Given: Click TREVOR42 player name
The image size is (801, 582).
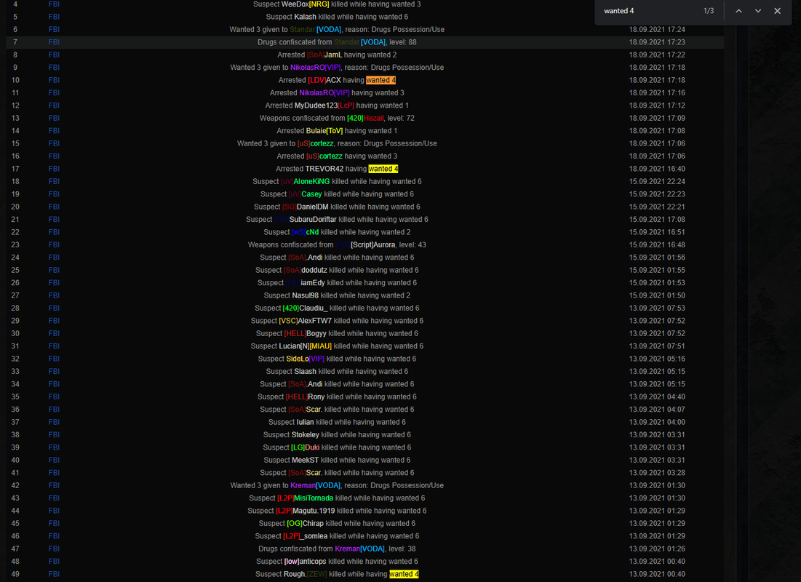Looking at the screenshot, I should pyautogui.click(x=324, y=169).
